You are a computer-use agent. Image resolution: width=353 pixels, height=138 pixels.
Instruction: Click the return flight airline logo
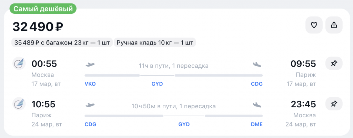pyautogui.click(x=19, y=104)
